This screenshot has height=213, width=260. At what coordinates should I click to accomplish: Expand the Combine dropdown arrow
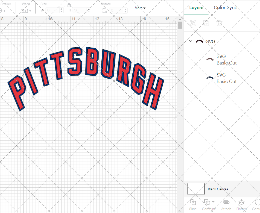(213, 202)
